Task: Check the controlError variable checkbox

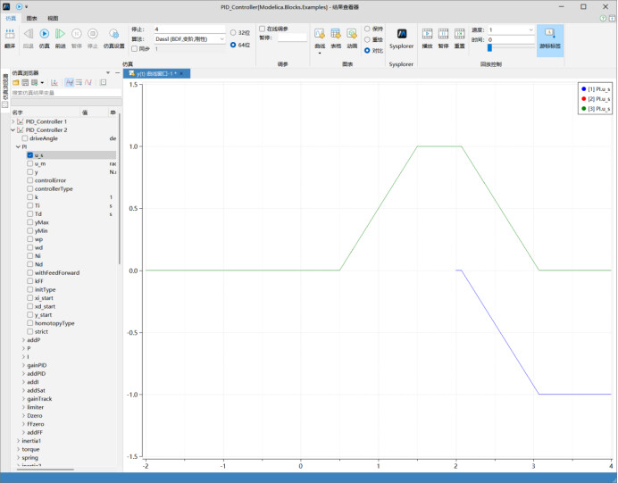Action: [x=30, y=180]
